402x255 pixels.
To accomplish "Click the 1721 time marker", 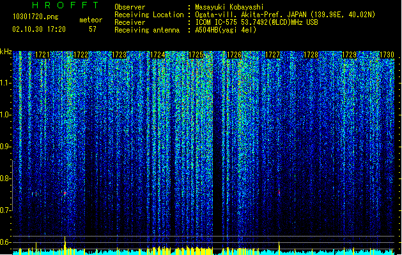I will (x=42, y=55).
